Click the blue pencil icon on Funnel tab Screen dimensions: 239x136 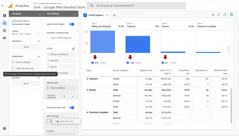(85, 15)
